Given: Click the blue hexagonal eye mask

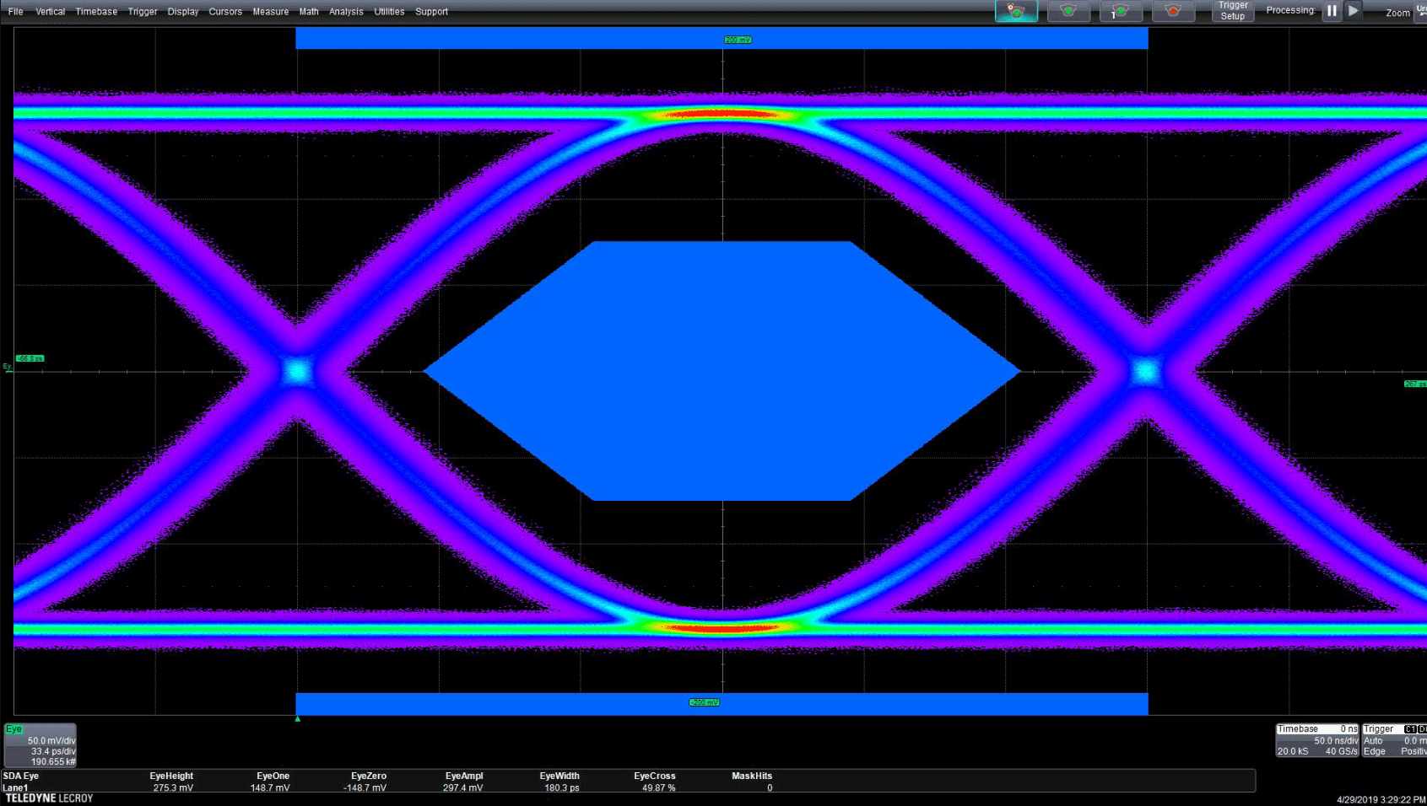Looking at the screenshot, I should (722, 371).
